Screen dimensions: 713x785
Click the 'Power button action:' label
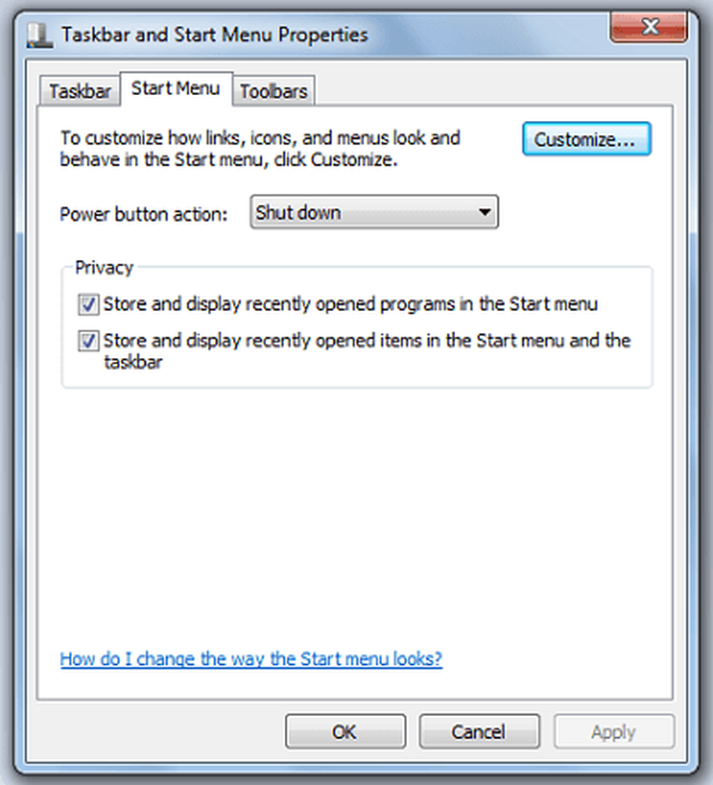(x=144, y=214)
